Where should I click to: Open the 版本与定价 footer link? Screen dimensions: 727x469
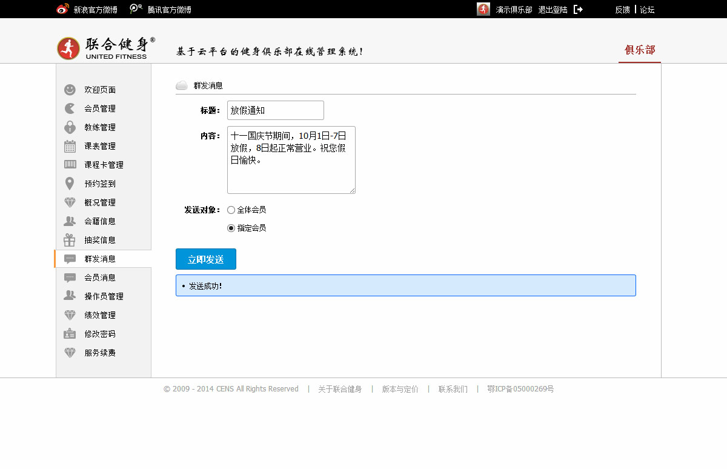tap(400, 389)
